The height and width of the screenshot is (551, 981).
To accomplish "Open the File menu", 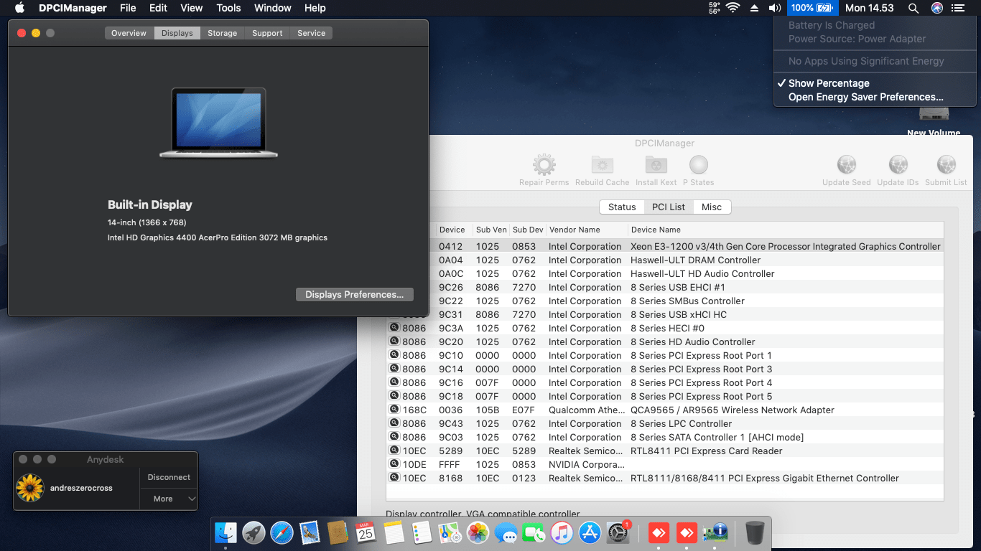I will (x=128, y=8).
